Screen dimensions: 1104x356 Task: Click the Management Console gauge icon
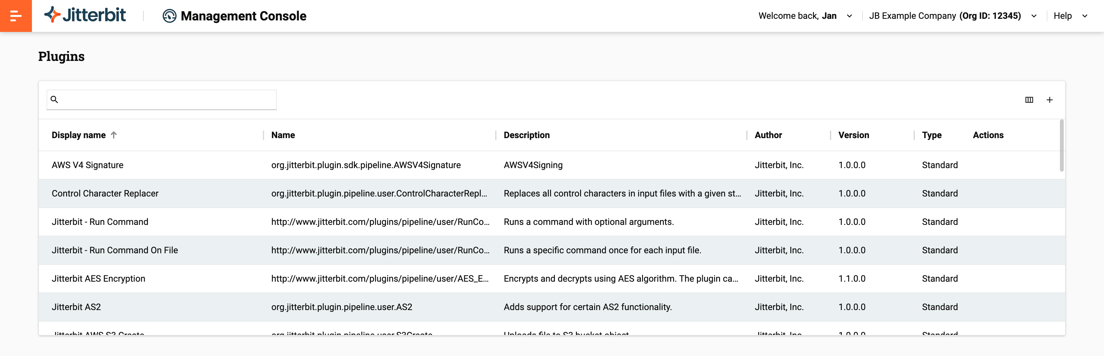pyautogui.click(x=169, y=16)
